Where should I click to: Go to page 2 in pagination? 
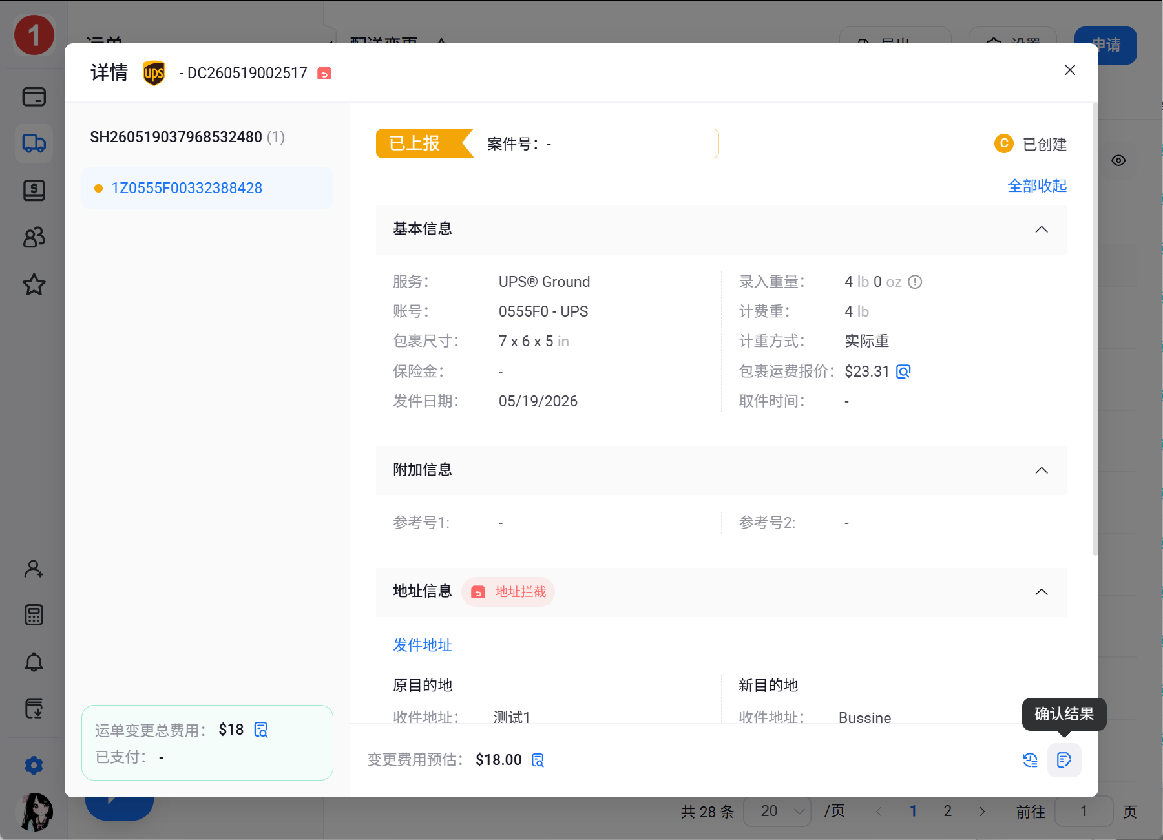[x=947, y=811]
